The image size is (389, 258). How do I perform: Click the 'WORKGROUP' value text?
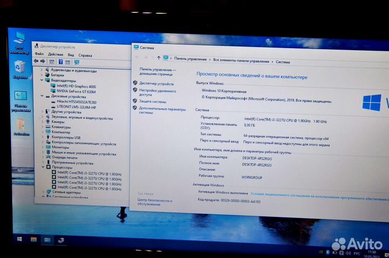pos(252,178)
